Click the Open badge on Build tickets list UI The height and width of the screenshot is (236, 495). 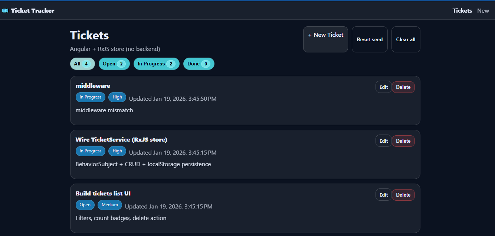point(85,205)
